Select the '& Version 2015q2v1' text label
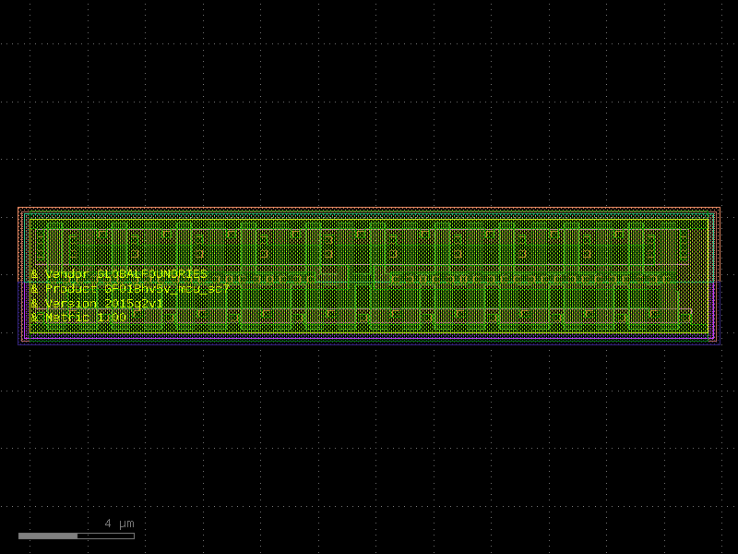The width and height of the screenshot is (738, 554). click(97, 303)
